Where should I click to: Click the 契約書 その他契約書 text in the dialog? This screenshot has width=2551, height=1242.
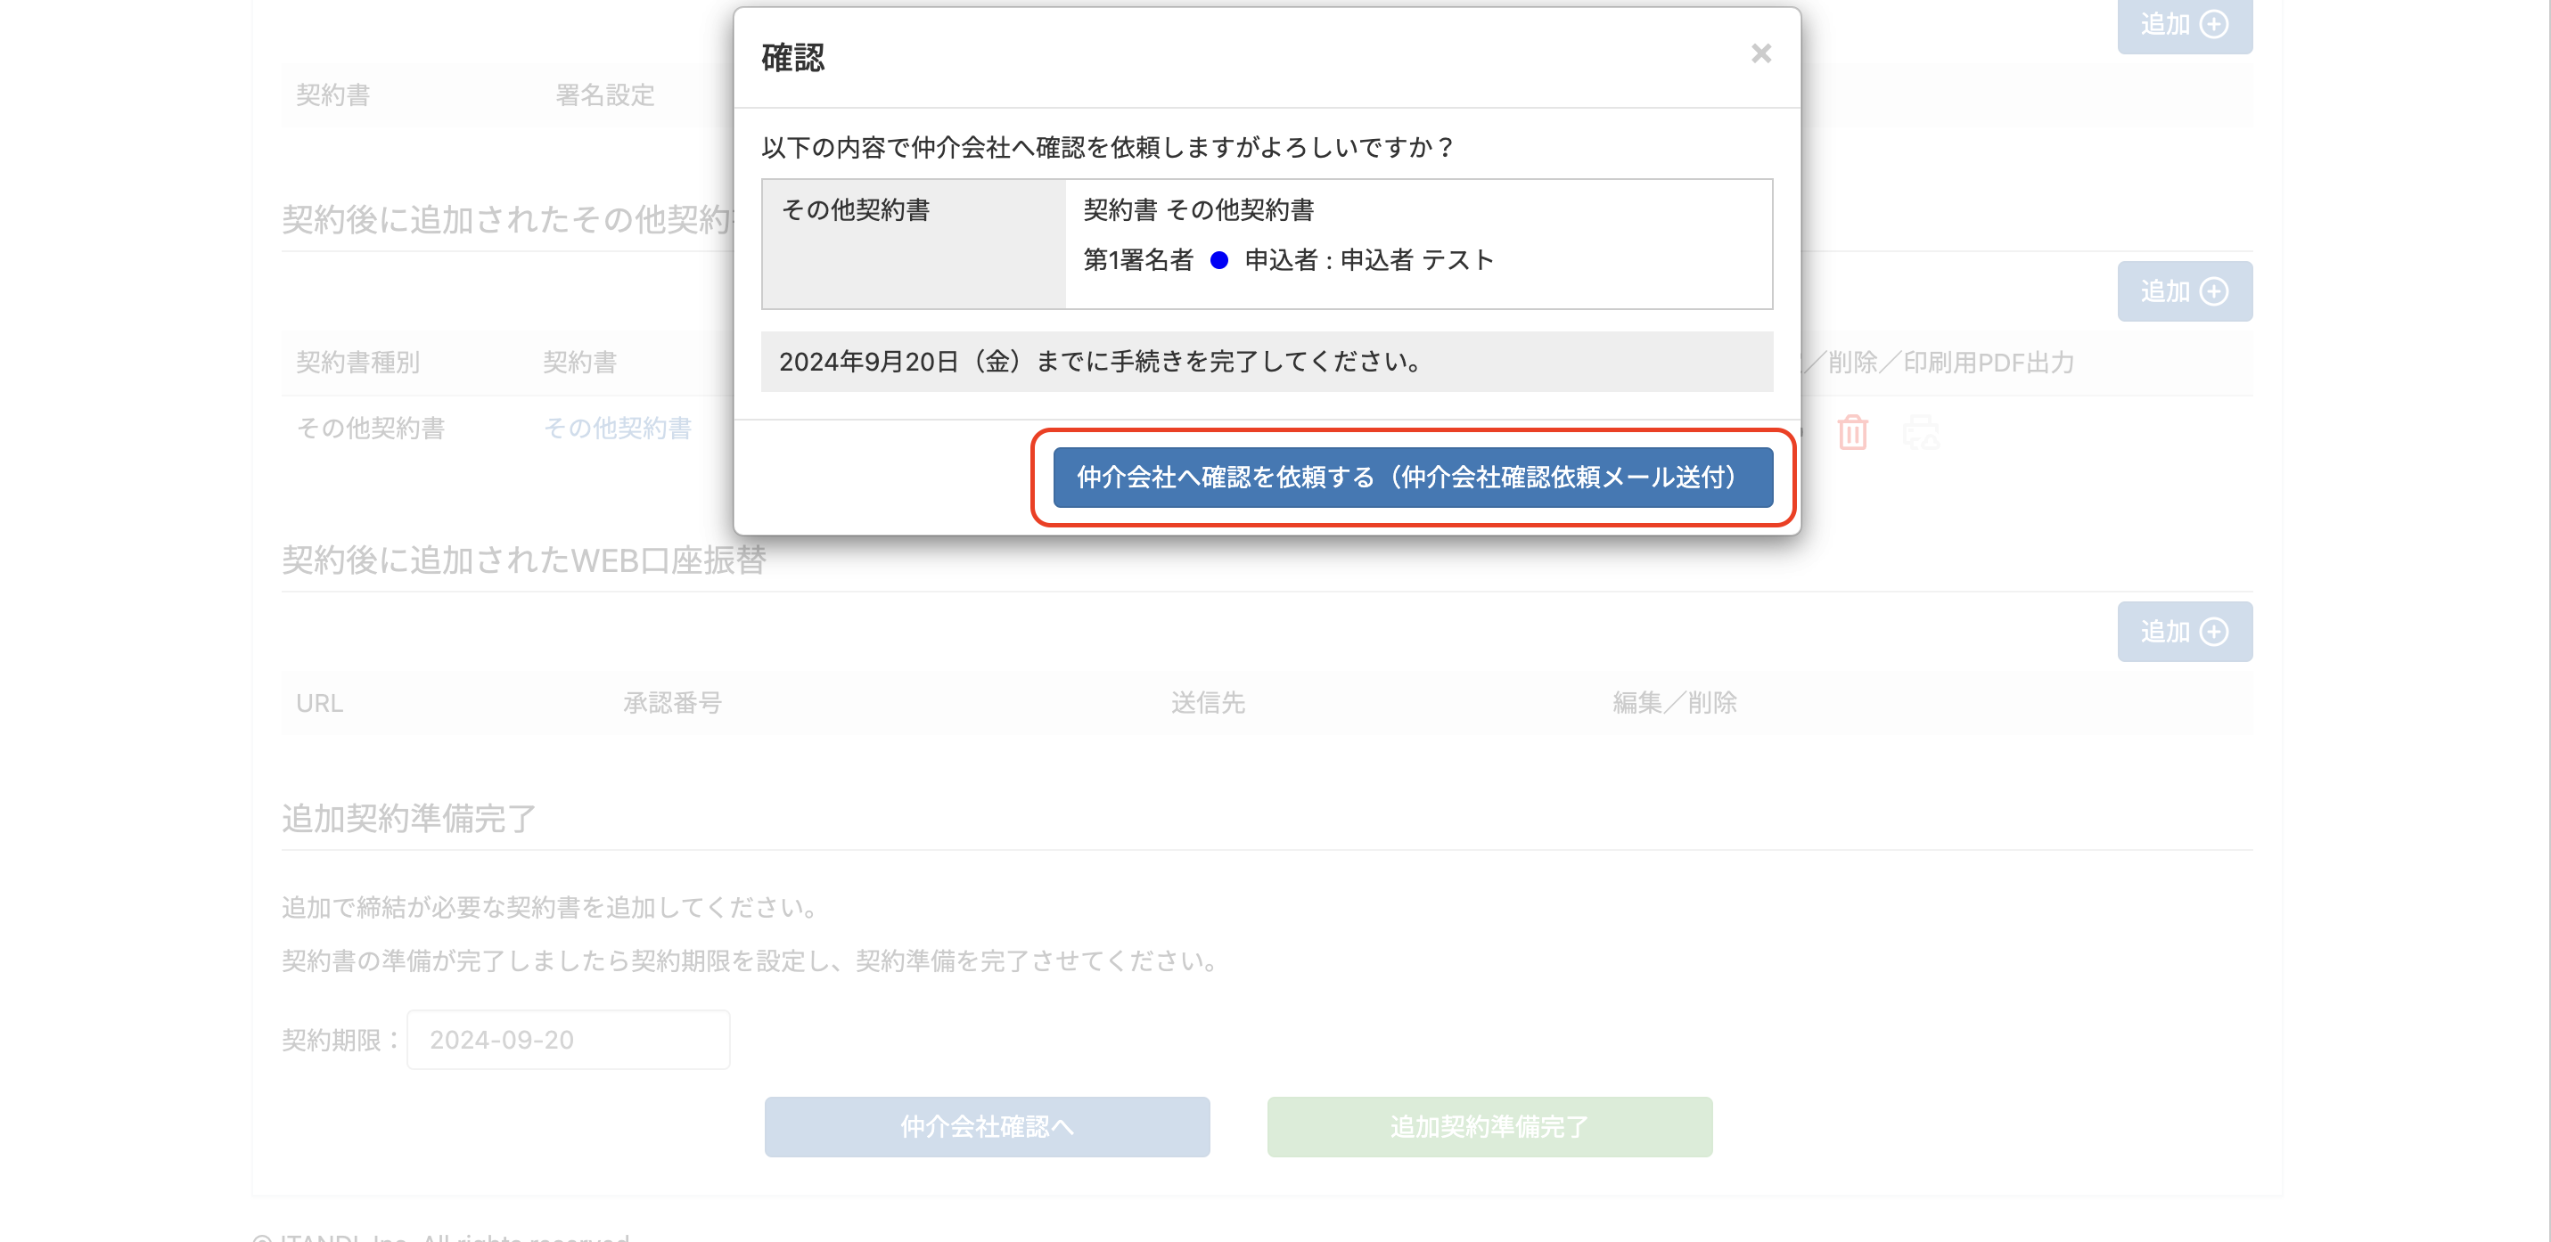[1198, 209]
